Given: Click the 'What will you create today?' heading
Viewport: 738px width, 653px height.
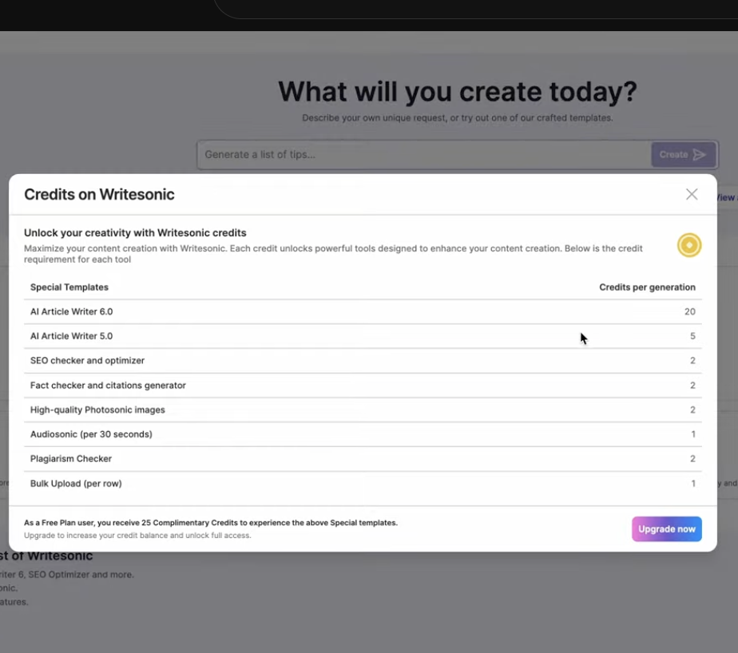Looking at the screenshot, I should pos(457,92).
